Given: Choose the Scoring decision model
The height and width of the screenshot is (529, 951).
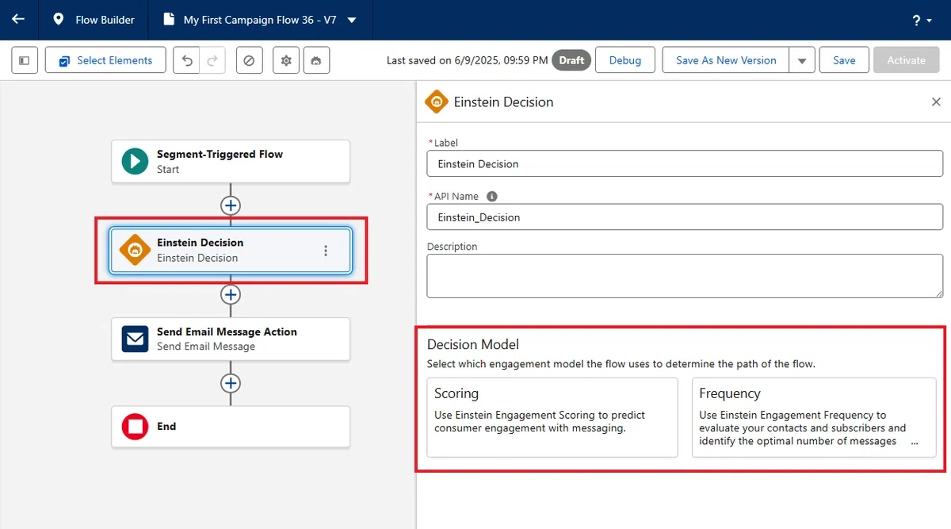Looking at the screenshot, I should (x=552, y=417).
